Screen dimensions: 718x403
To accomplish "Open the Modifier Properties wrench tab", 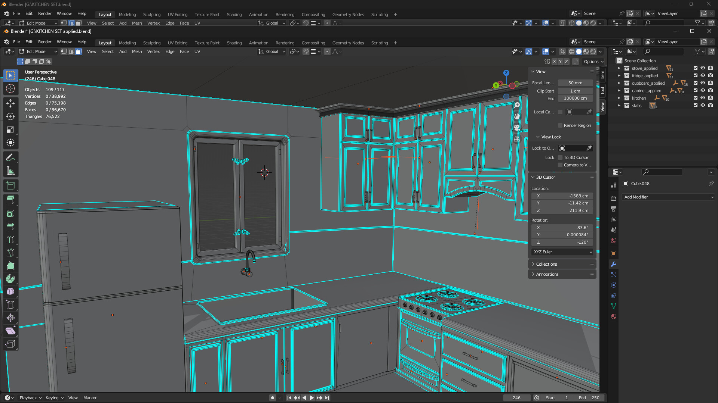I will point(613,264).
